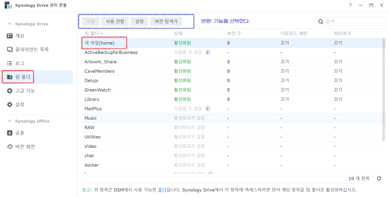Open the help question mark icon

tap(350, 5)
